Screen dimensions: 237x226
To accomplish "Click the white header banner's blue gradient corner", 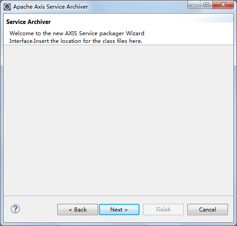I will coord(212,18).
